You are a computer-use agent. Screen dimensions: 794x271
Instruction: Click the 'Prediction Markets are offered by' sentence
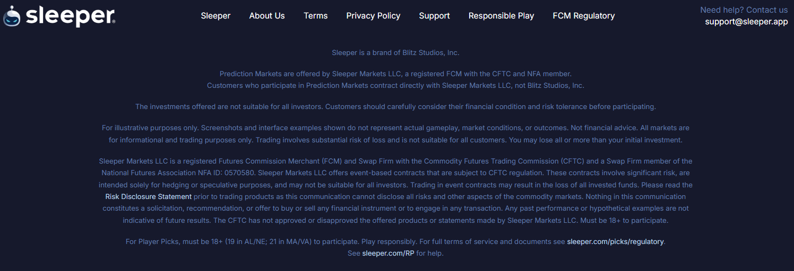point(395,74)
